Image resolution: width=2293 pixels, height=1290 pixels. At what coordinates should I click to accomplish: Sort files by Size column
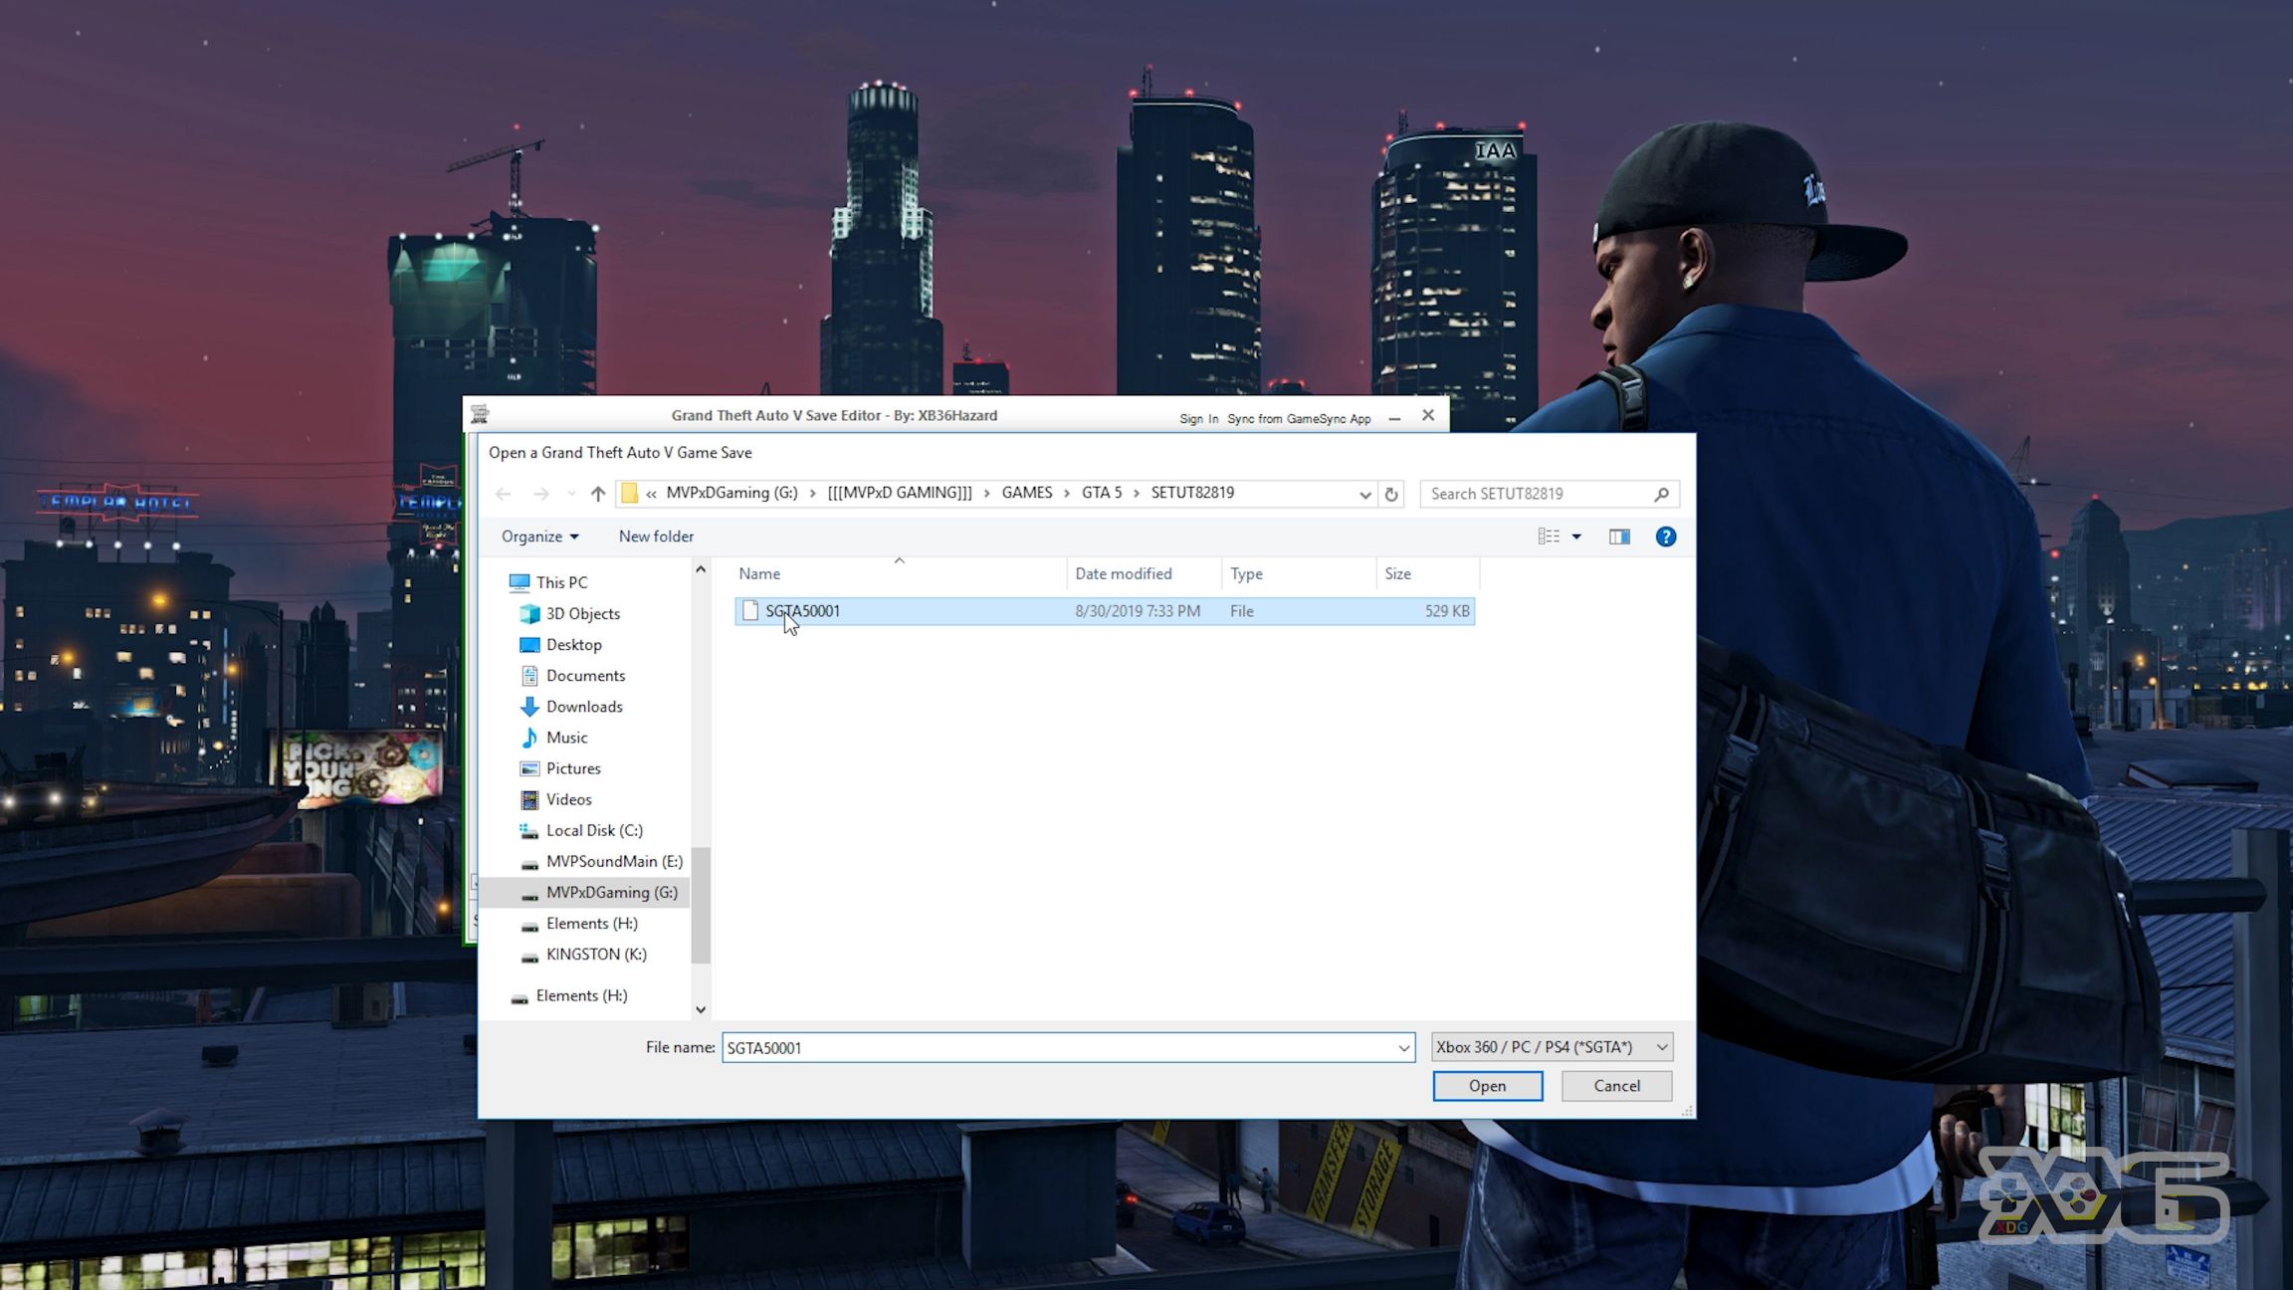(x=1428, y=573)
